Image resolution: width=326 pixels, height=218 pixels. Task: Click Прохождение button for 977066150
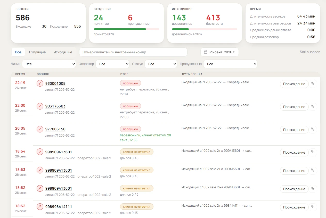pyautogui.click(x=294, y=130)
